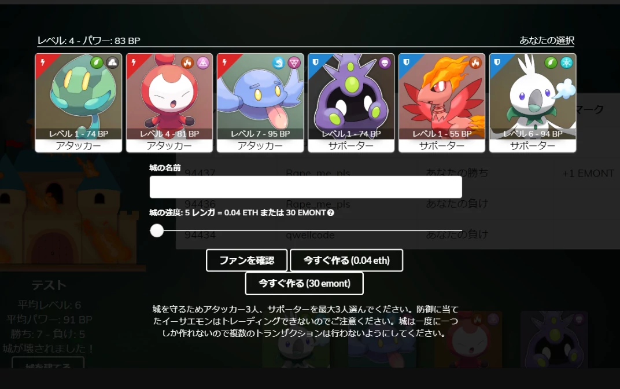Click the leaf type icon on green blob card

(x=97, y=63)
